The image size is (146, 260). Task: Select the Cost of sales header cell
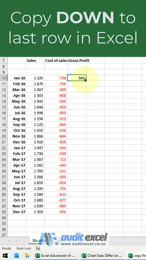(x=56, y=61)
